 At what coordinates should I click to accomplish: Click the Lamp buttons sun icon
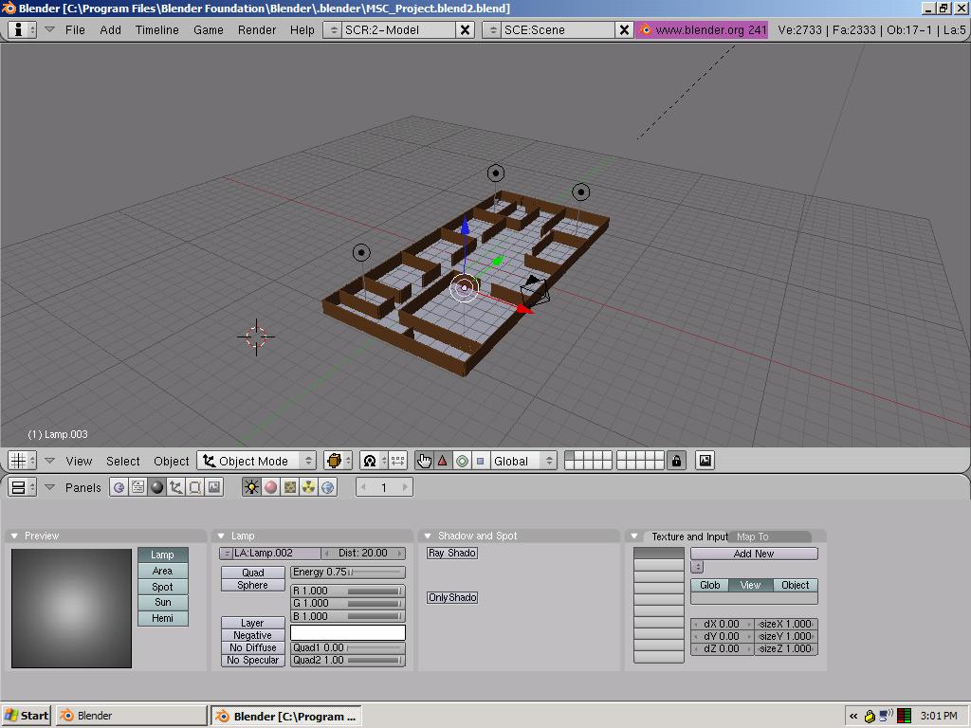coord(251,487)
